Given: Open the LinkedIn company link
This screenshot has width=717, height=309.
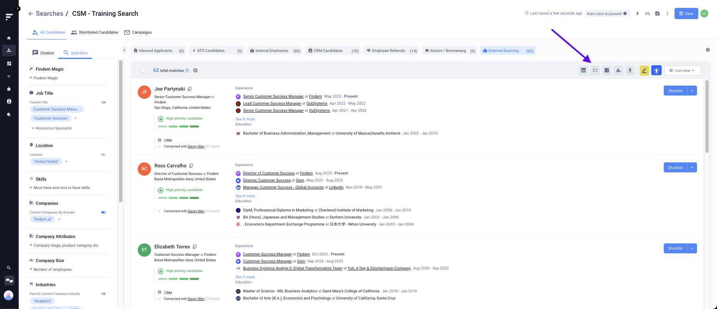Looking at the screenshot, I should click(336, 187).
